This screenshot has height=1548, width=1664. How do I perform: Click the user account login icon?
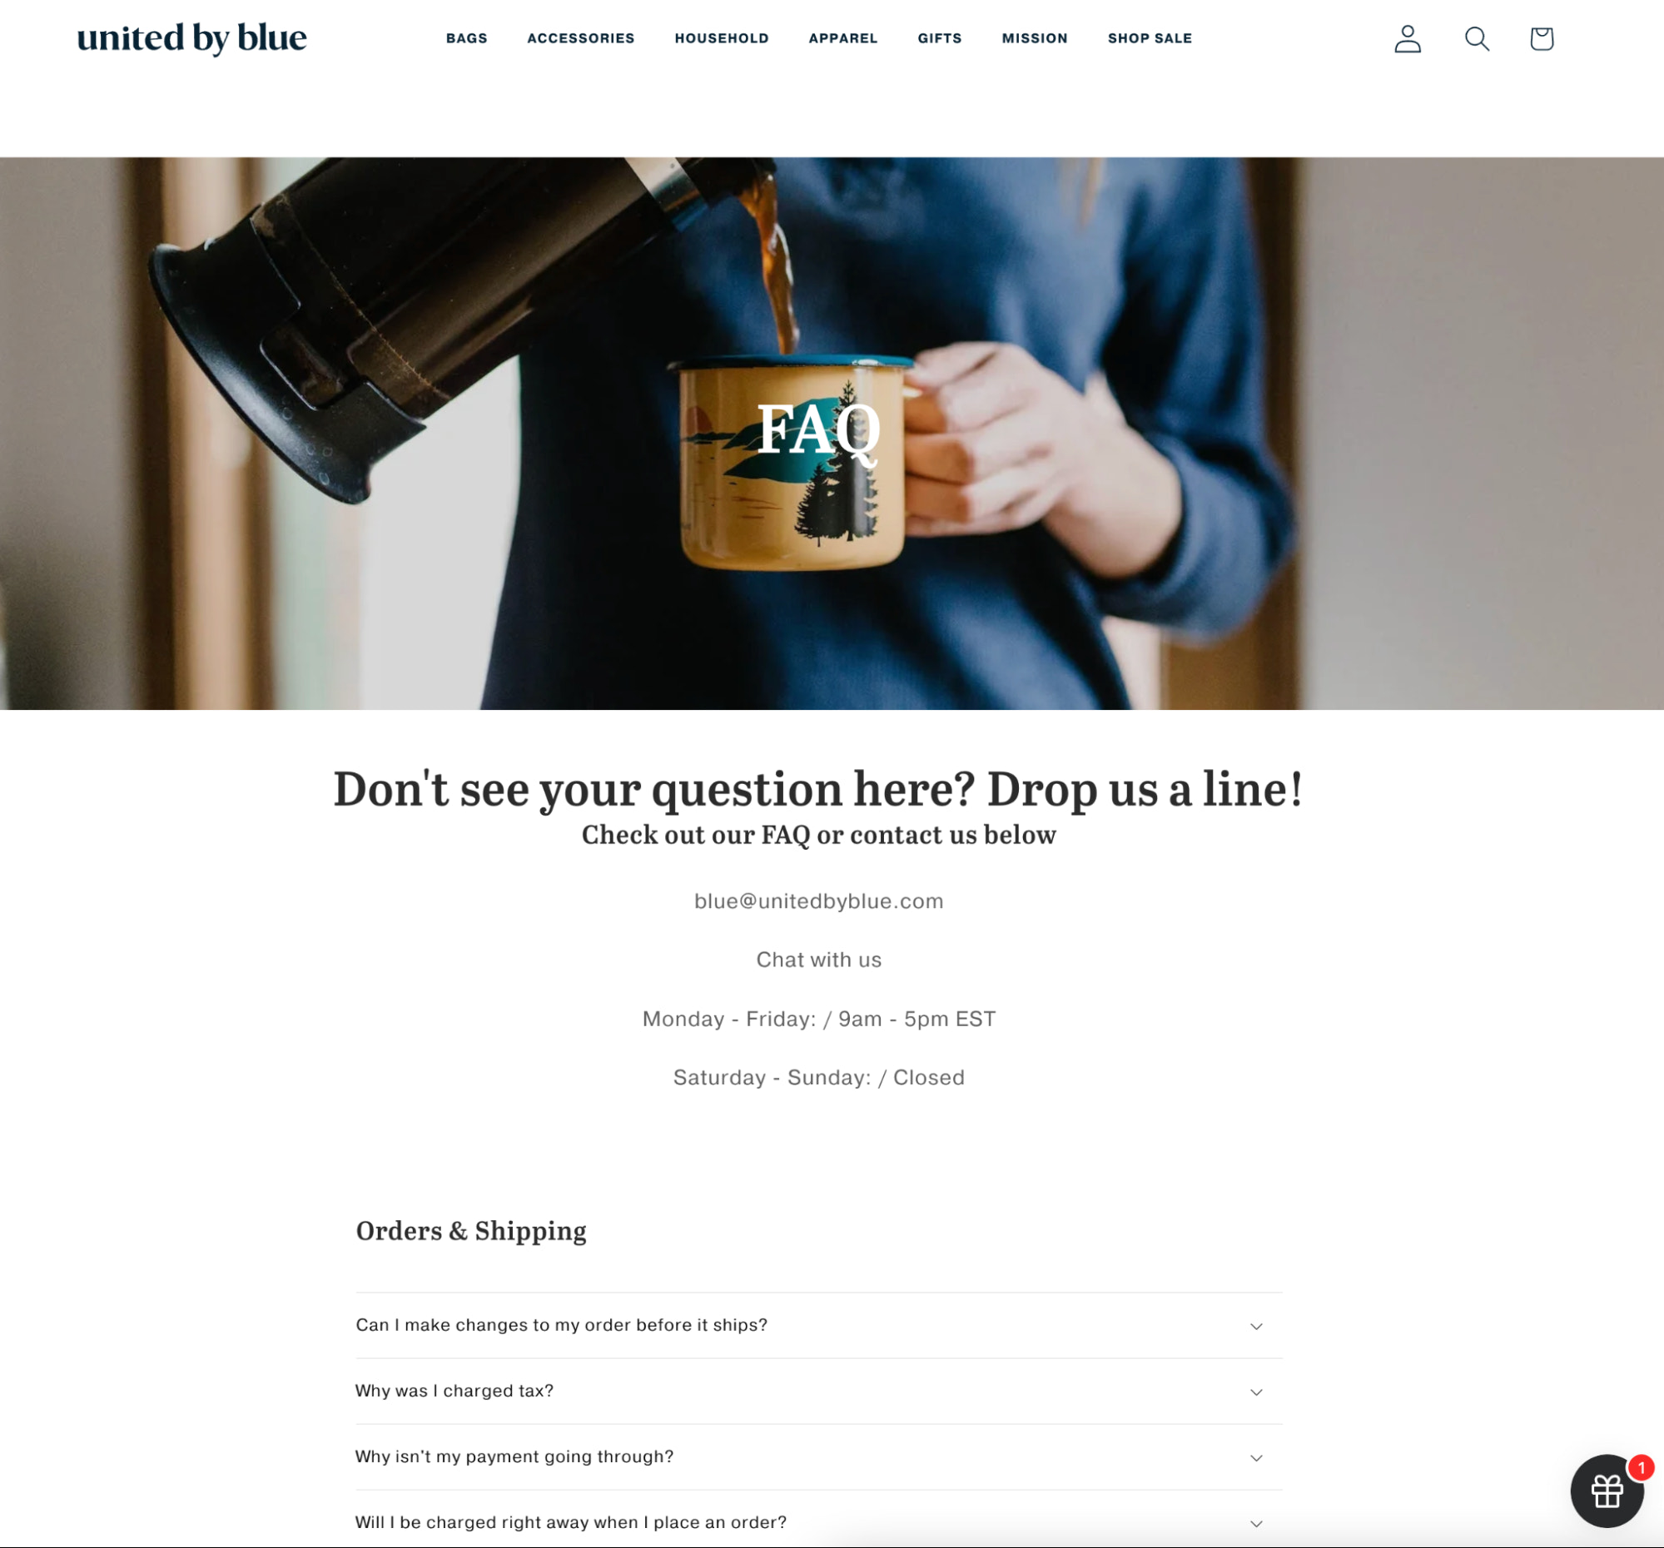[x=1409, y=39]
